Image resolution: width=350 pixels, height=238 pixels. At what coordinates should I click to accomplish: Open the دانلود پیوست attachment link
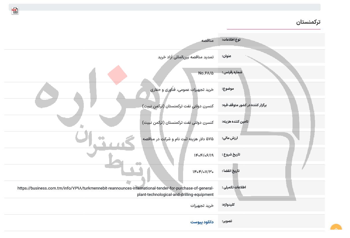pyautogui.click(x=202, y=222)
